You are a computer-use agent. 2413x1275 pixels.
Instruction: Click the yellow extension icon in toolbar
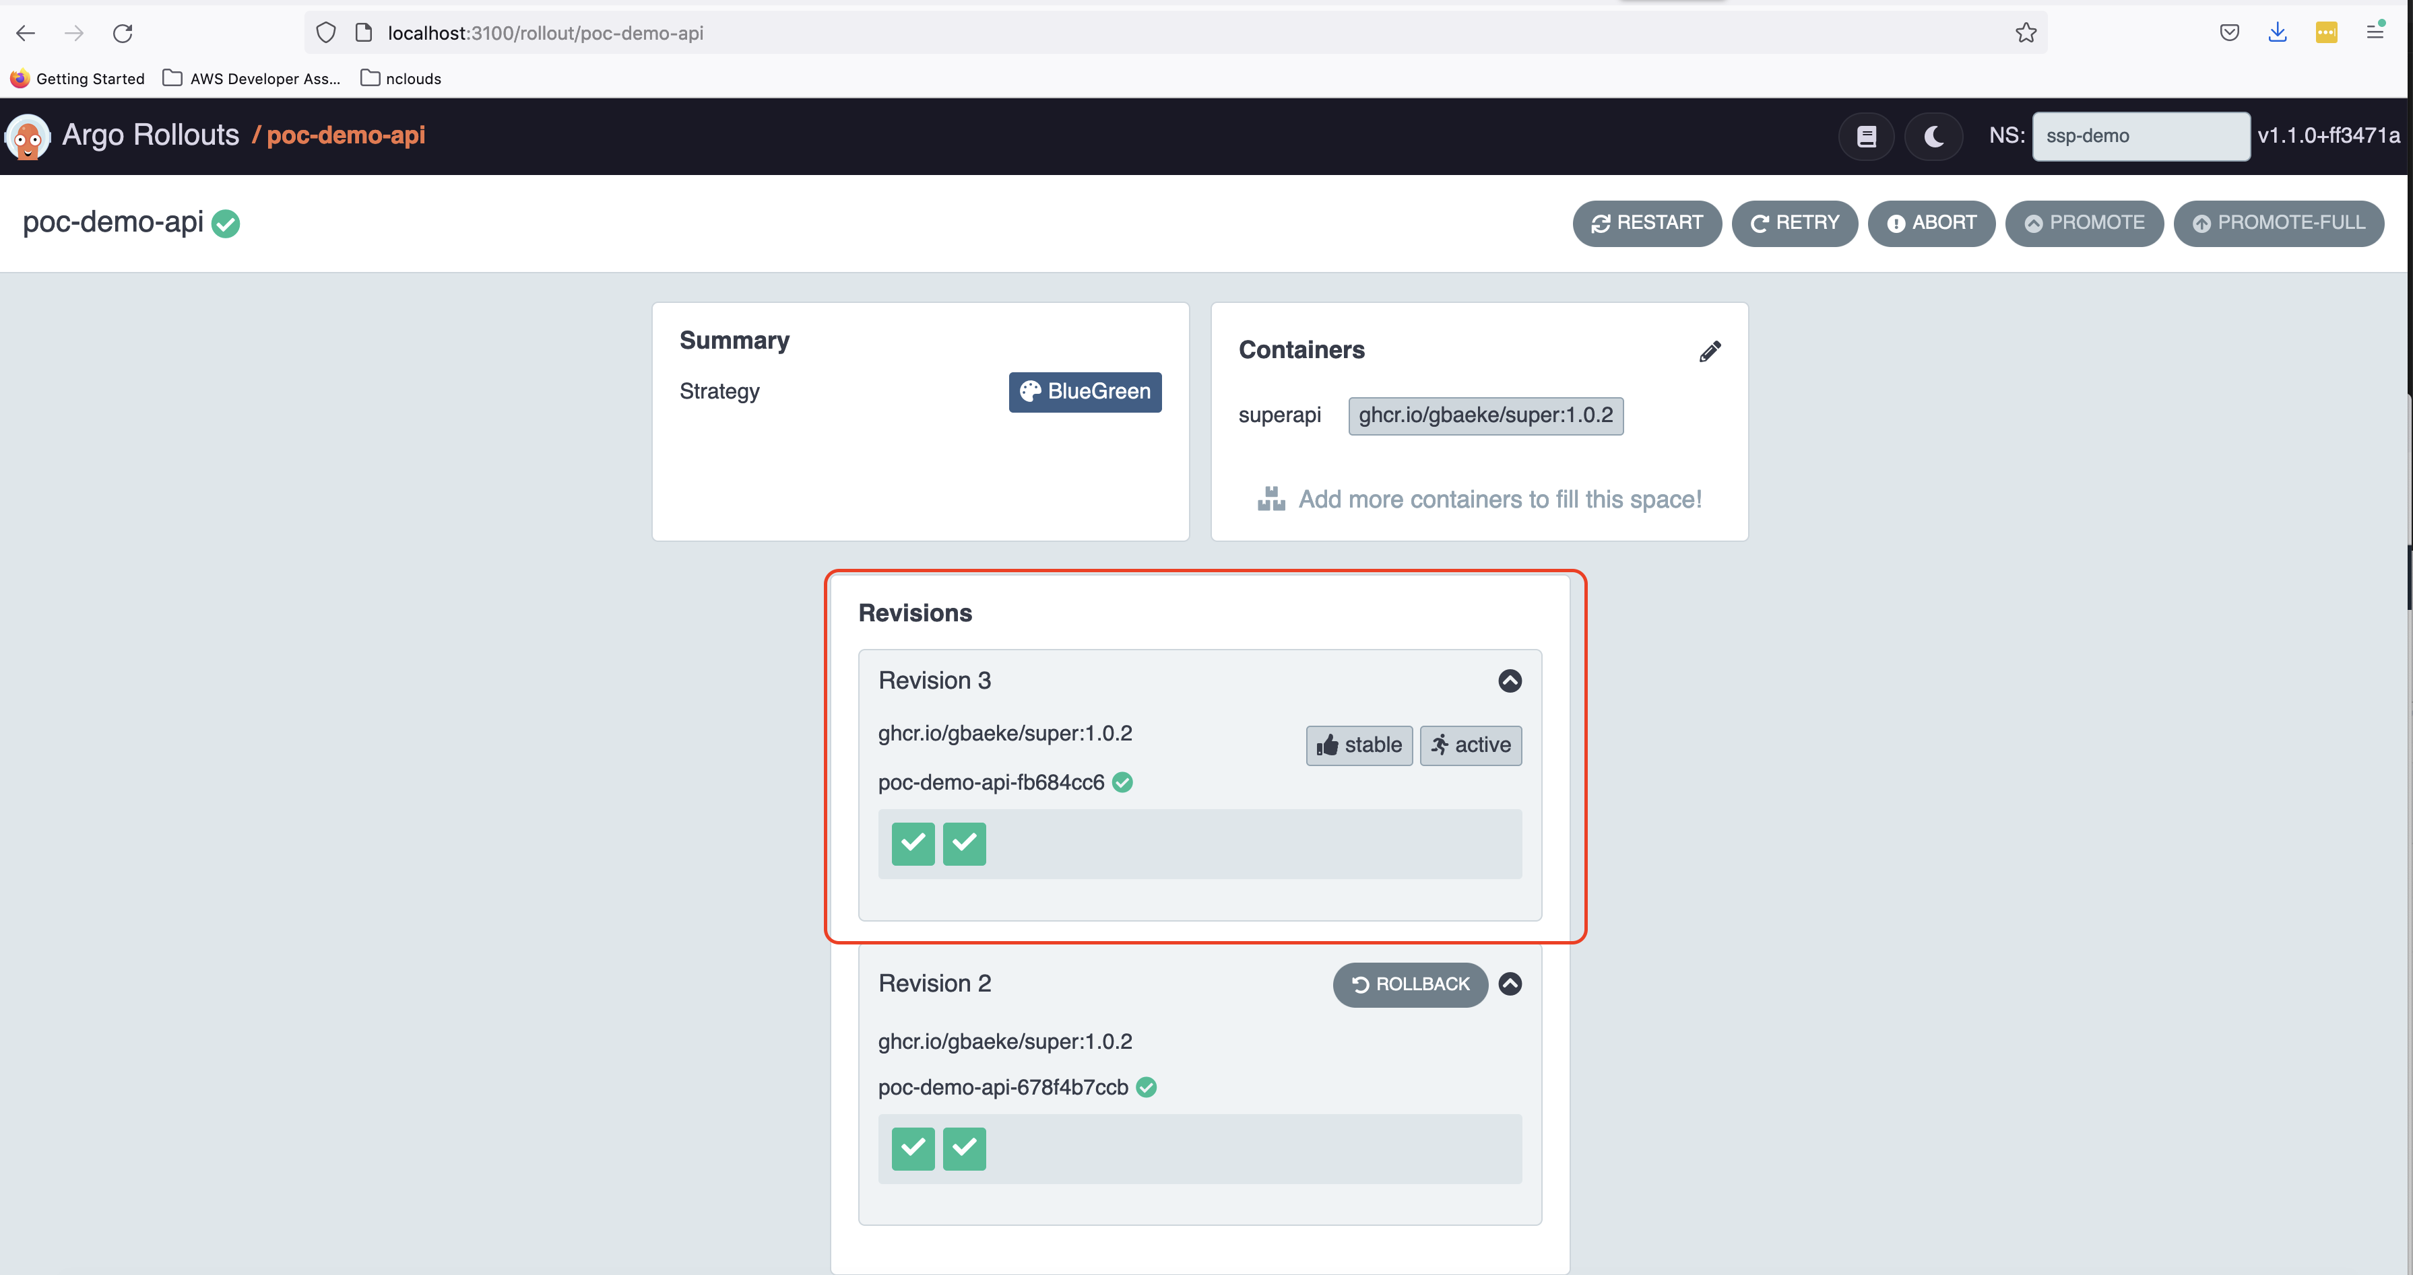[2326, 33]
